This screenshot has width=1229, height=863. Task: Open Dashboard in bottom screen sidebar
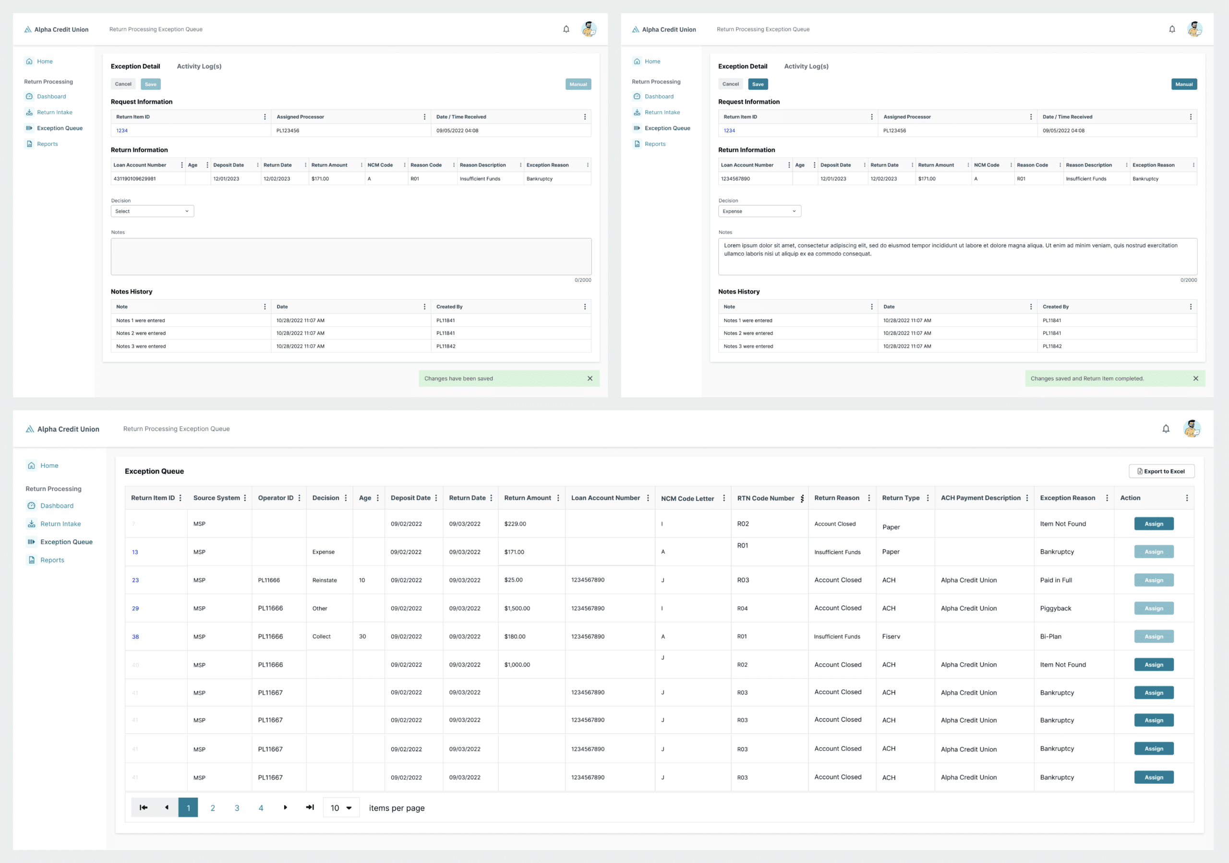50,506
